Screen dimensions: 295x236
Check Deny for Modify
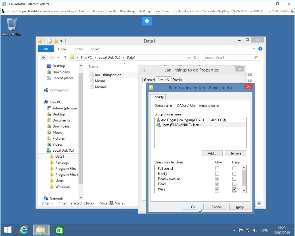point(234,174)
